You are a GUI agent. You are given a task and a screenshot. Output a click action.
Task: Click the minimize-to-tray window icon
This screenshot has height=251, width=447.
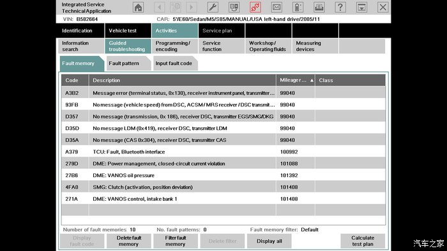361,8
